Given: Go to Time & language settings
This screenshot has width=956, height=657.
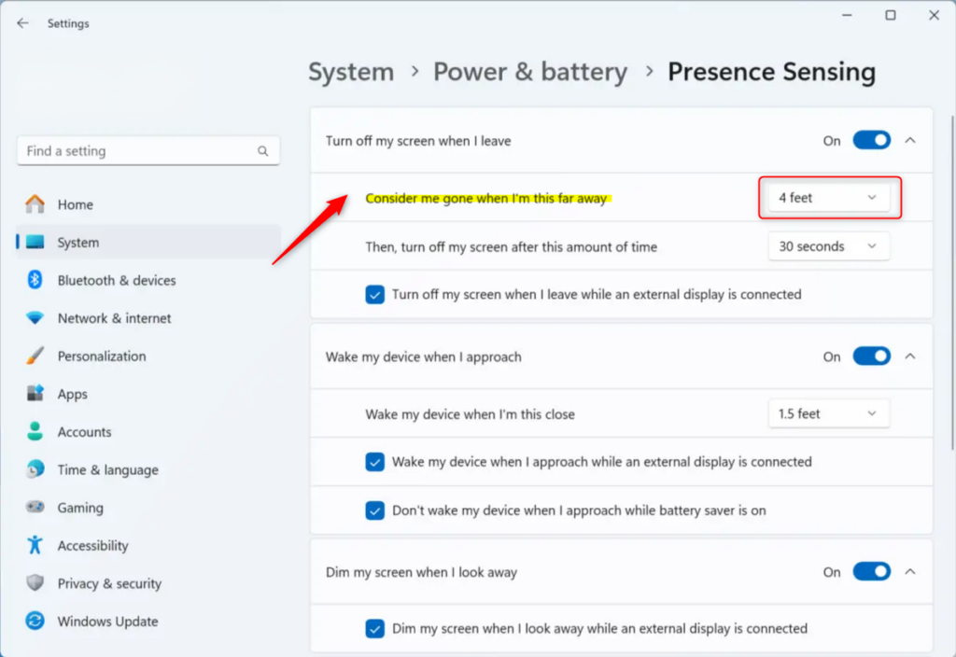Looking at the screenshot, I should (148, 469).
